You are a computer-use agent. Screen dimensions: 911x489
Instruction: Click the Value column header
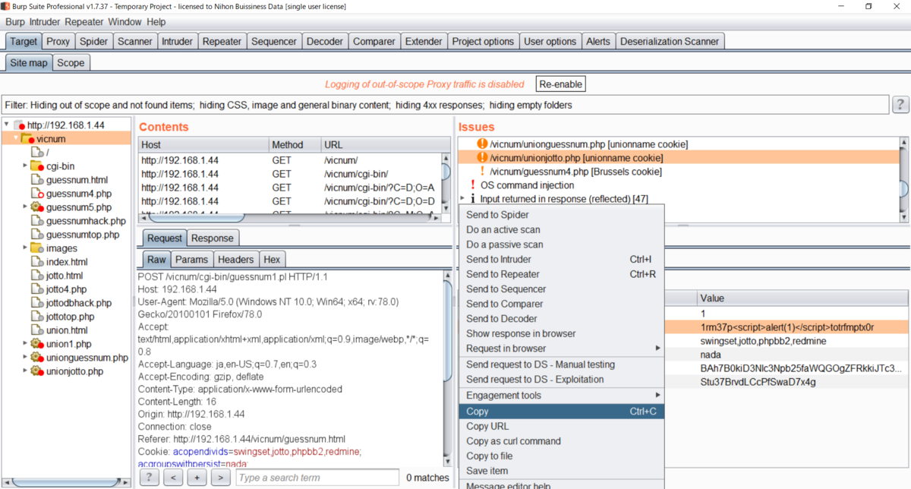coord(803,298)
